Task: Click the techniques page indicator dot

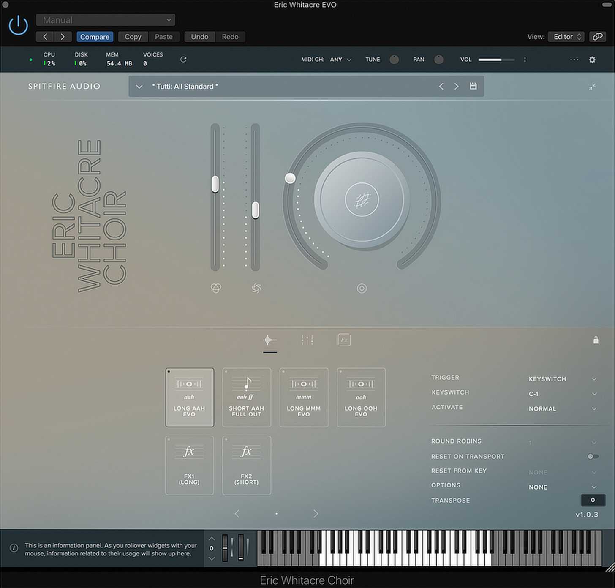Action: [276, 514]
